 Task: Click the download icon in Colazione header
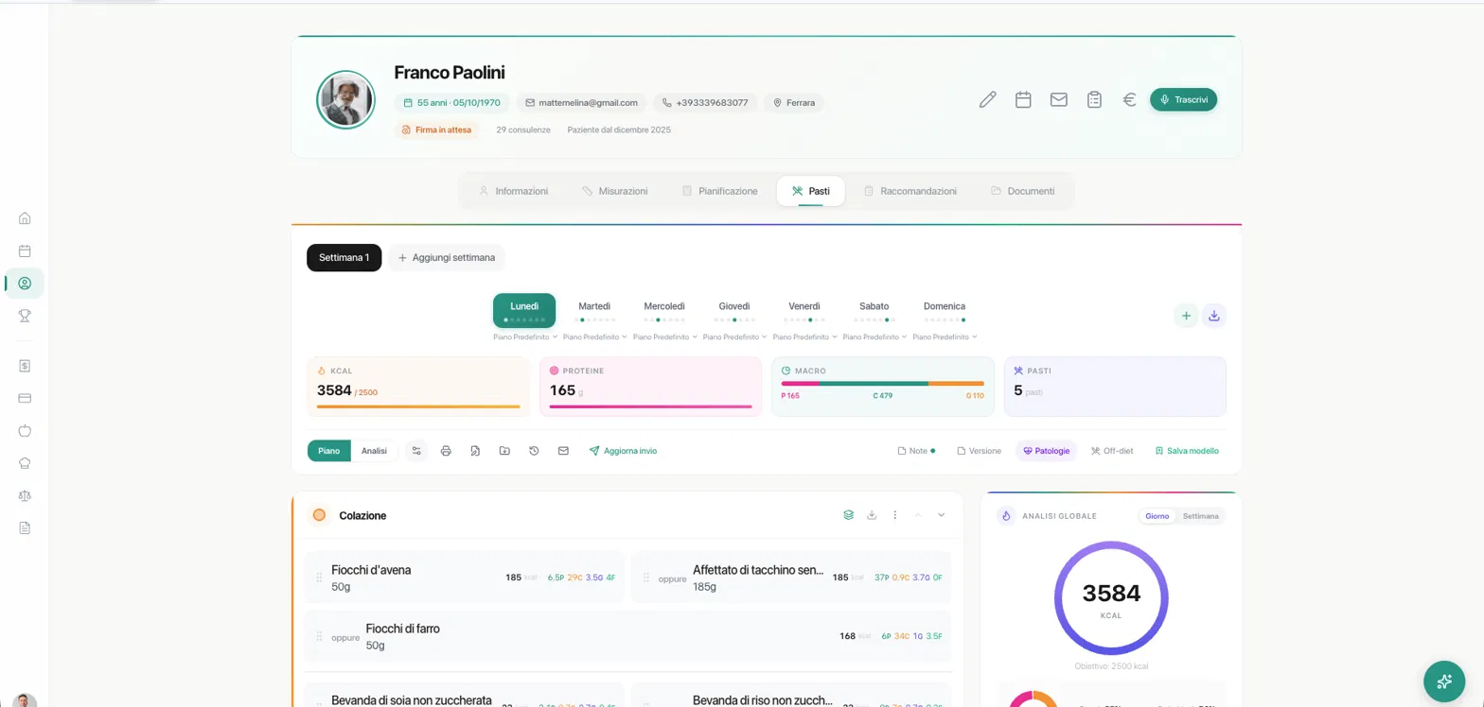[872, 515]
